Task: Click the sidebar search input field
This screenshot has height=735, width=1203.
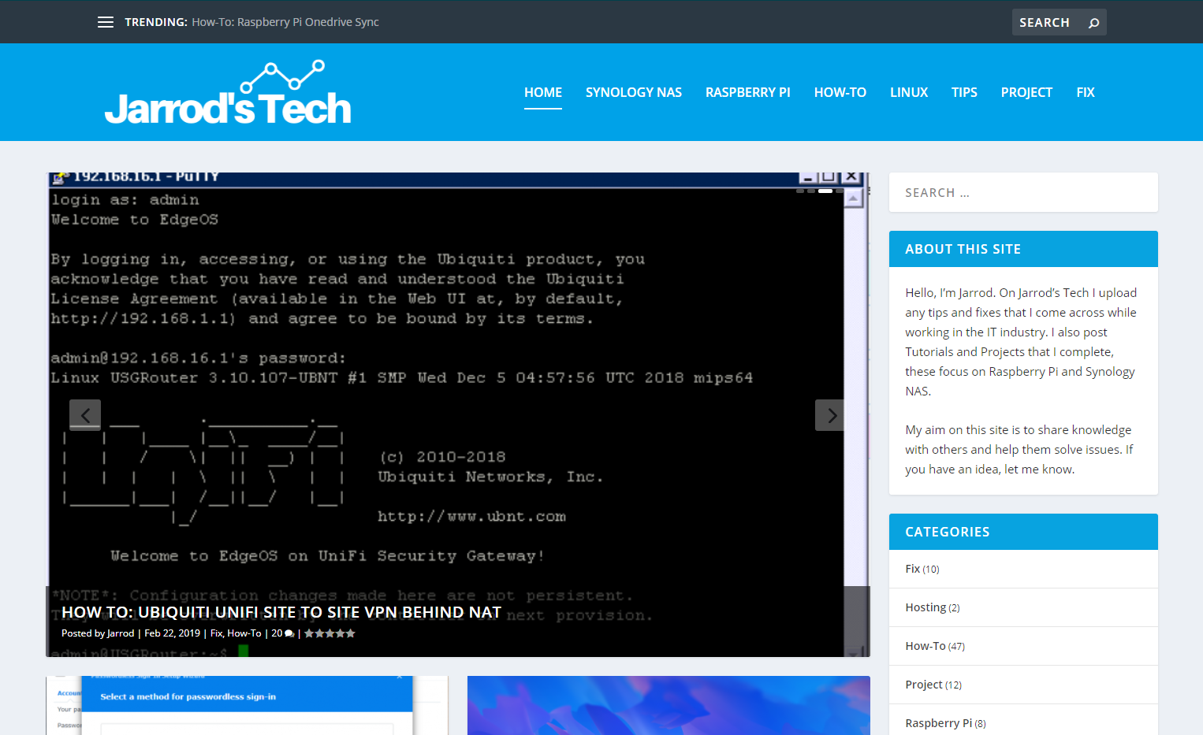Action: [x=1022, y=192]
